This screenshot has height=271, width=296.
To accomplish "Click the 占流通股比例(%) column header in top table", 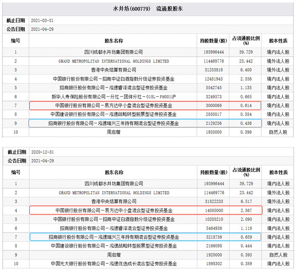I will (246, 40).
